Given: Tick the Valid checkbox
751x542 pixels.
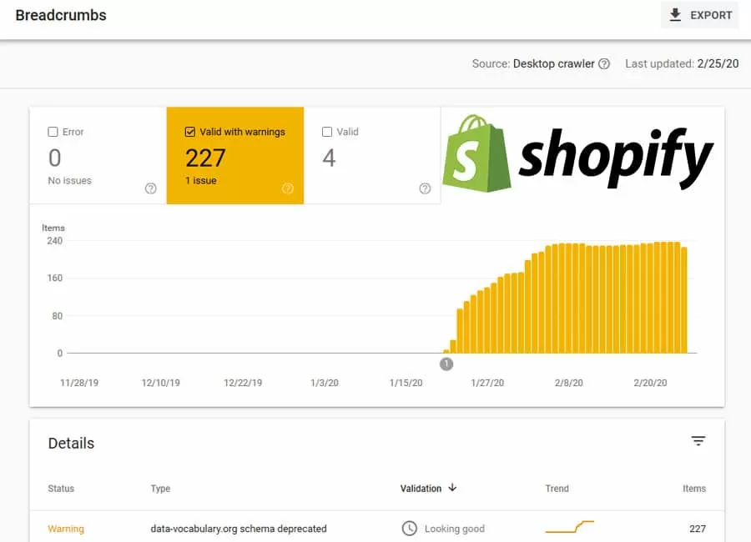Looking at the screenshot, I should coord(327,132).
